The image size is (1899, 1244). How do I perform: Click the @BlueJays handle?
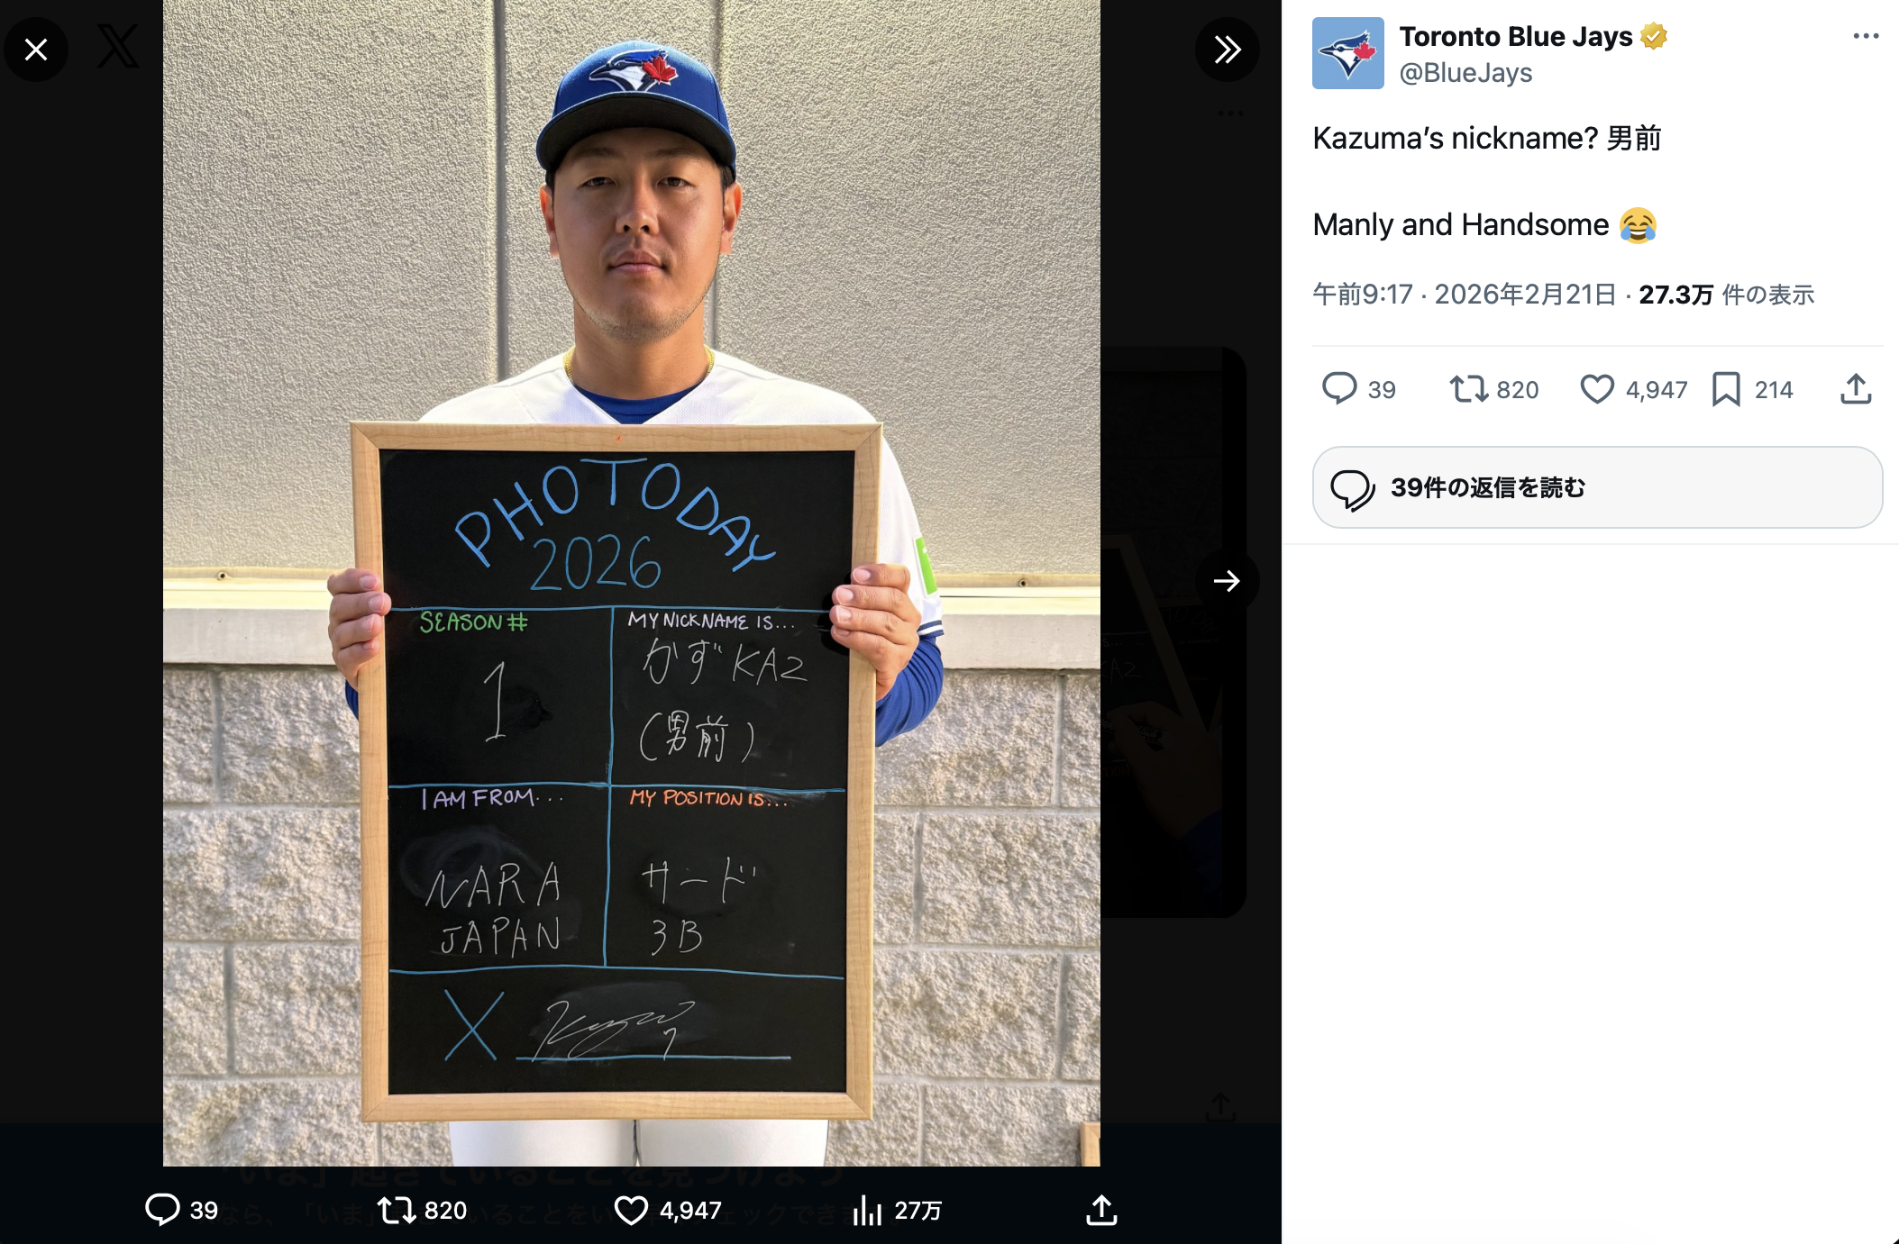(x=1465, y=73)
